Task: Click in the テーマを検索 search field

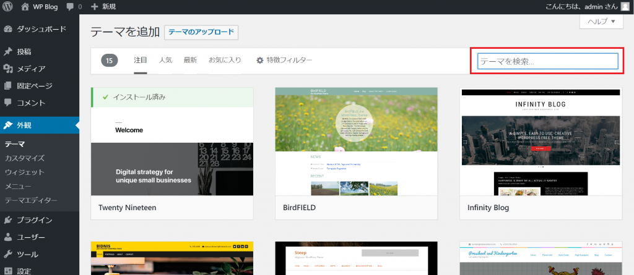Action: 547,61
